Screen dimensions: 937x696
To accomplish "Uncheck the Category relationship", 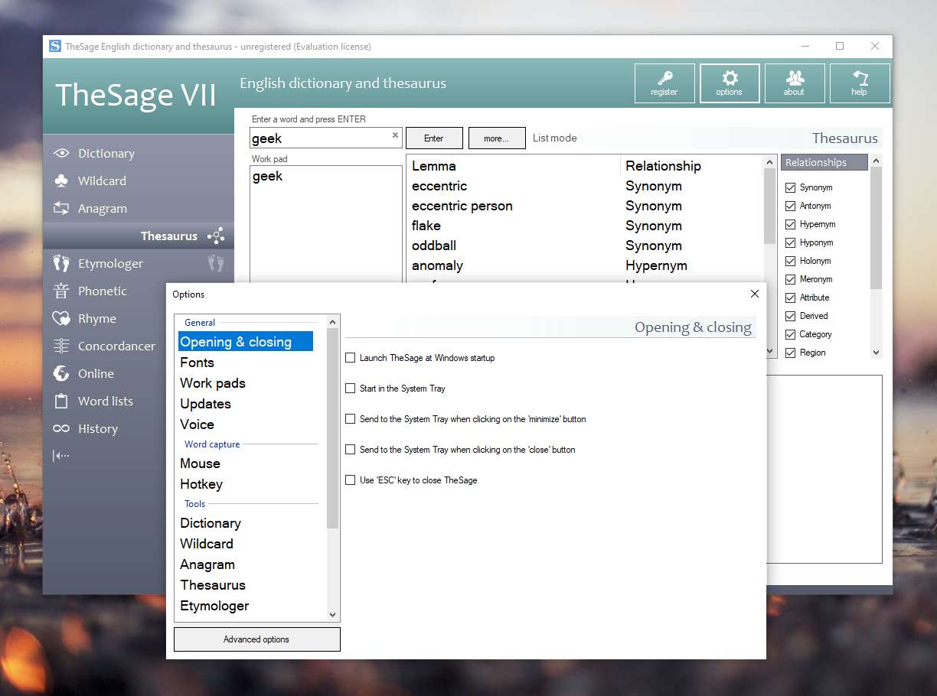I will click(x=791, y=334).
